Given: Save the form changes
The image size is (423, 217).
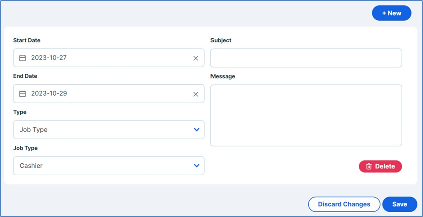Looking at the screenshot, I should (x=399, y=204).
